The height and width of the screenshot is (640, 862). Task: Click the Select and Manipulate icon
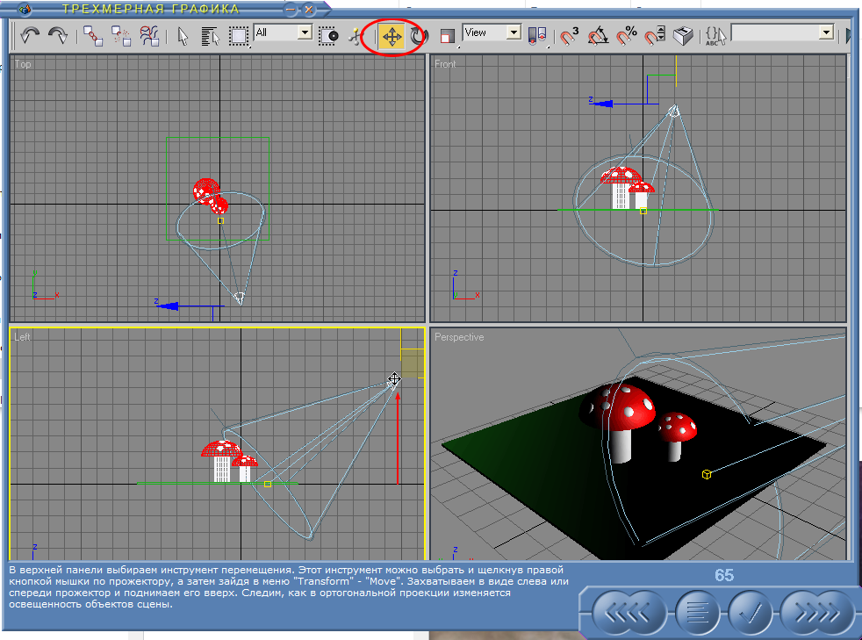point(356,37)
